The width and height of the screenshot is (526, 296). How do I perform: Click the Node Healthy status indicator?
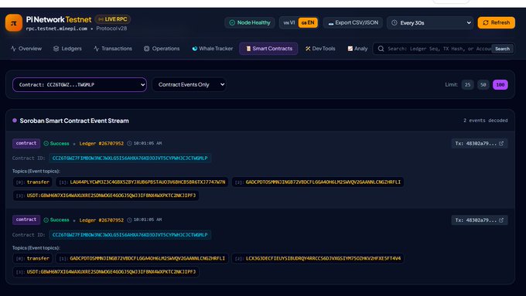(250, 22)
